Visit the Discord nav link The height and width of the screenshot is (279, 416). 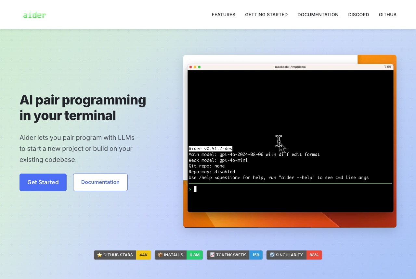[358, 15]
